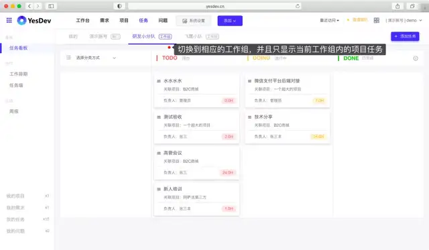Image resolution: width=429 pixels, height=250 pixels.
Task: Go forward with Safari's forward arrow
Action: 38,6
